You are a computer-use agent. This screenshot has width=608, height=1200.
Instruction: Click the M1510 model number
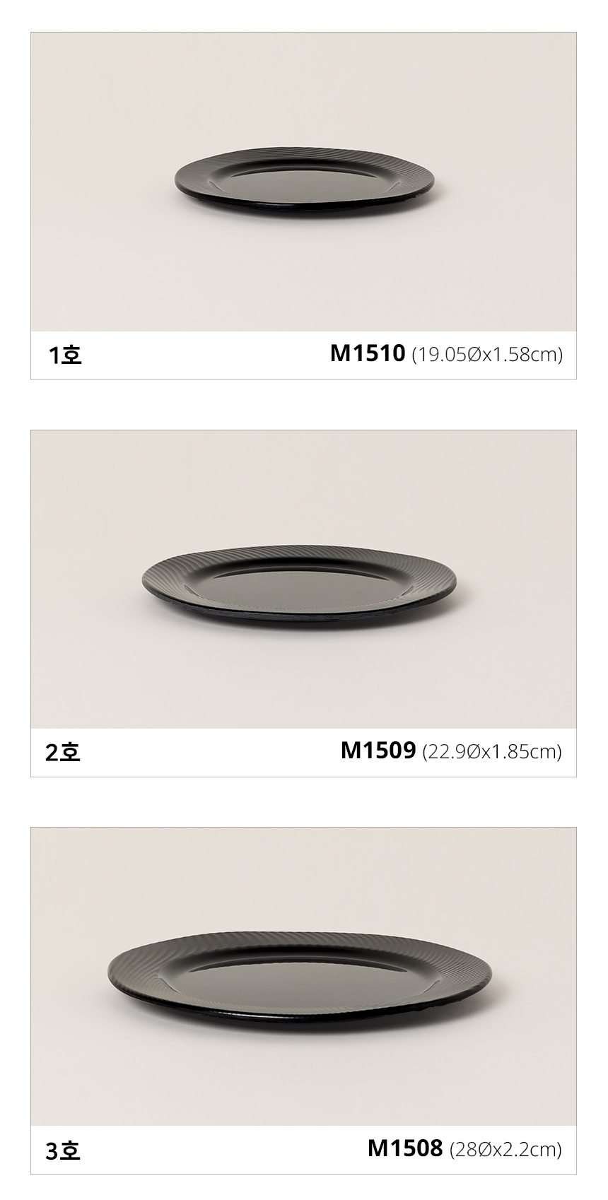368,353
